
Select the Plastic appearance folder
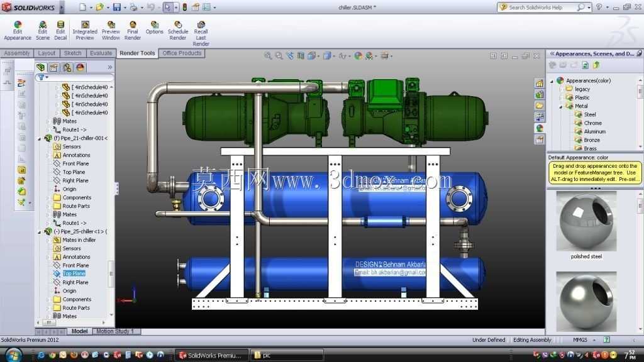[x=582, y=97]
